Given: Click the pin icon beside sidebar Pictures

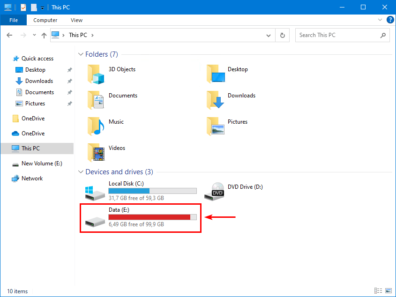Looking at the screenshot, I should (70, 104).
